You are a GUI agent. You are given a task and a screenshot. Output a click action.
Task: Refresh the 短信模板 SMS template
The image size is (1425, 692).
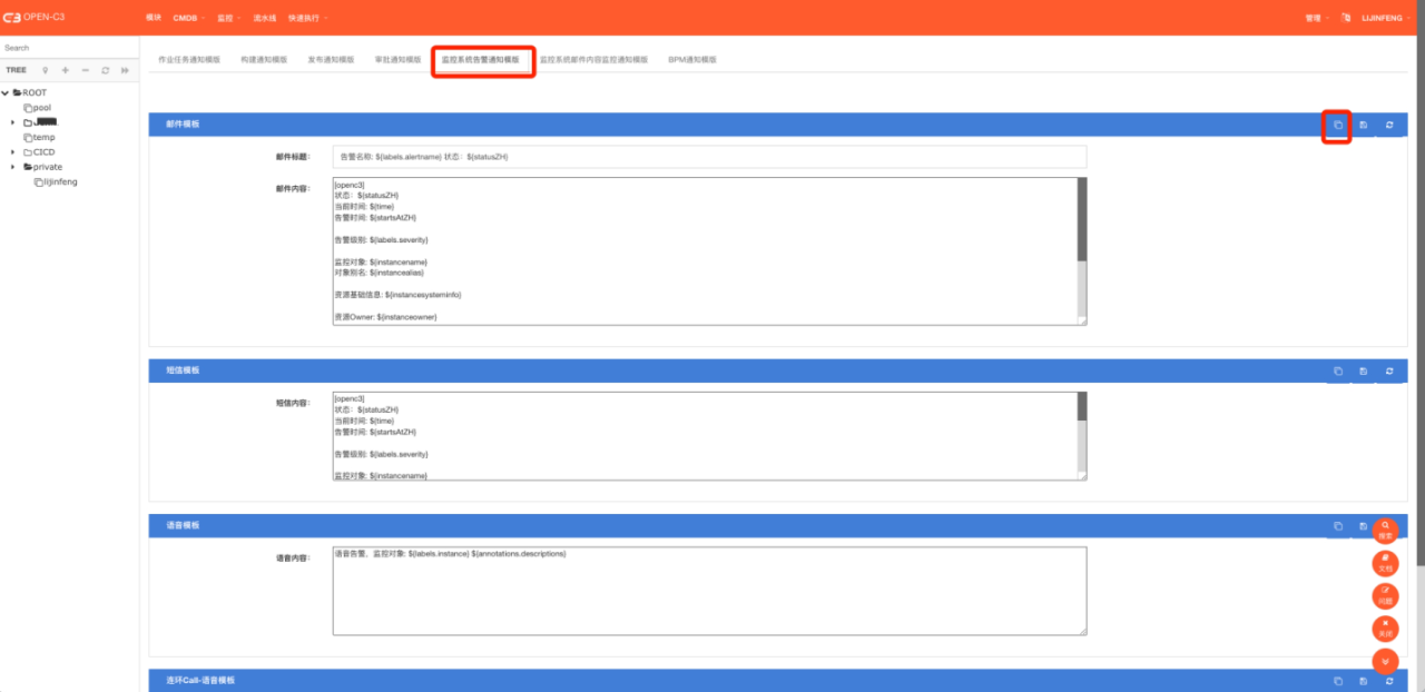point(1389,371)
